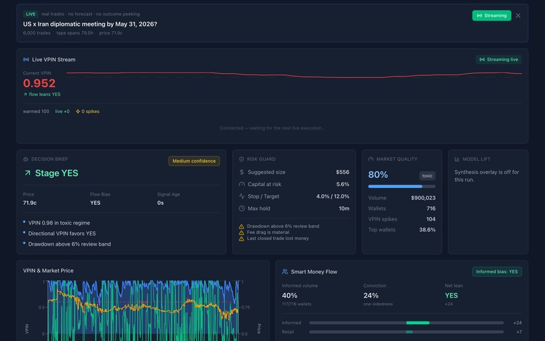Click the Flow Bias value YES
This screenshot has height=341, width=545.
[95, 203]
